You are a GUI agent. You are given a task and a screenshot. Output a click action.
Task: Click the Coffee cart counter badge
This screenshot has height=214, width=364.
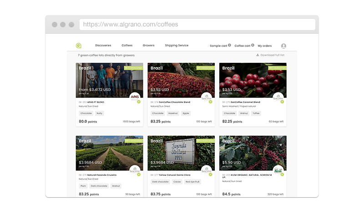(x=253, y=45)
